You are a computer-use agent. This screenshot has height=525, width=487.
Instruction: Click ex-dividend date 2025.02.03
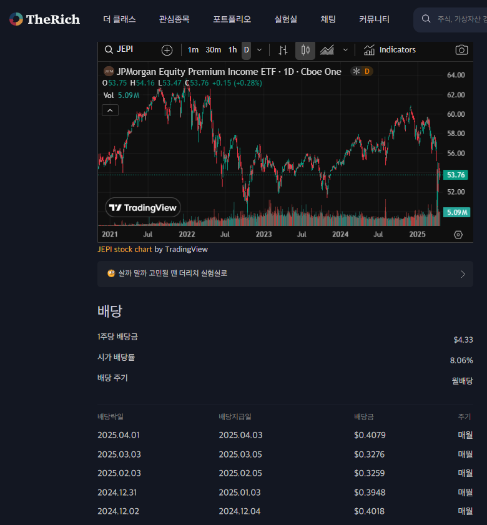(119, 473)
